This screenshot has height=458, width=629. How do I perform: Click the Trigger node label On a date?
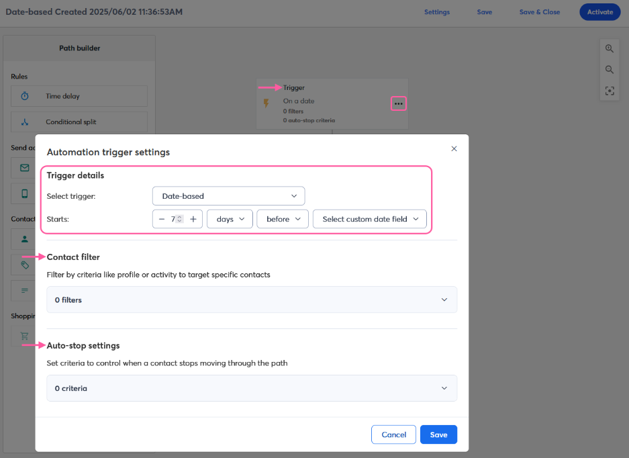(299, 101)
